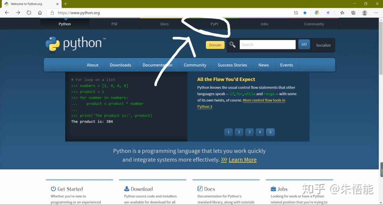383x205 pixels.
Task: Click the python logo on the site
Action: (76, 45)
